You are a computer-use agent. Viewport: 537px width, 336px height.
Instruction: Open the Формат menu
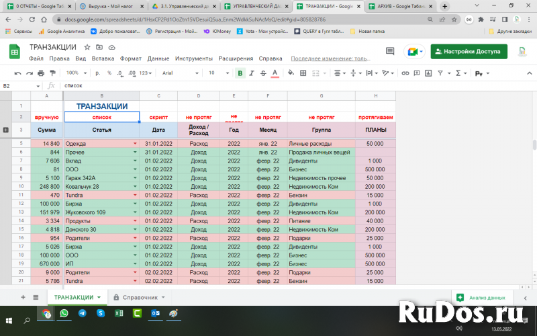(130, 58)
